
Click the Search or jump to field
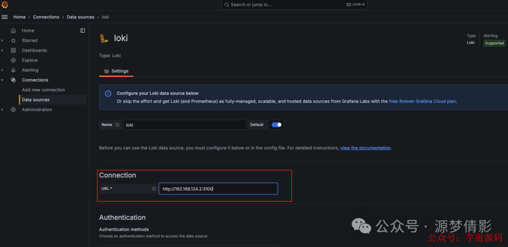(x=294, y=5)
